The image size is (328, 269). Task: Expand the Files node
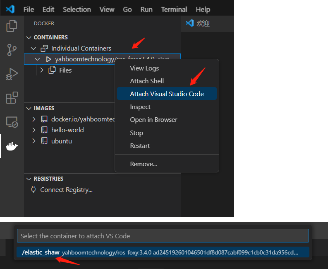[42, 70]
